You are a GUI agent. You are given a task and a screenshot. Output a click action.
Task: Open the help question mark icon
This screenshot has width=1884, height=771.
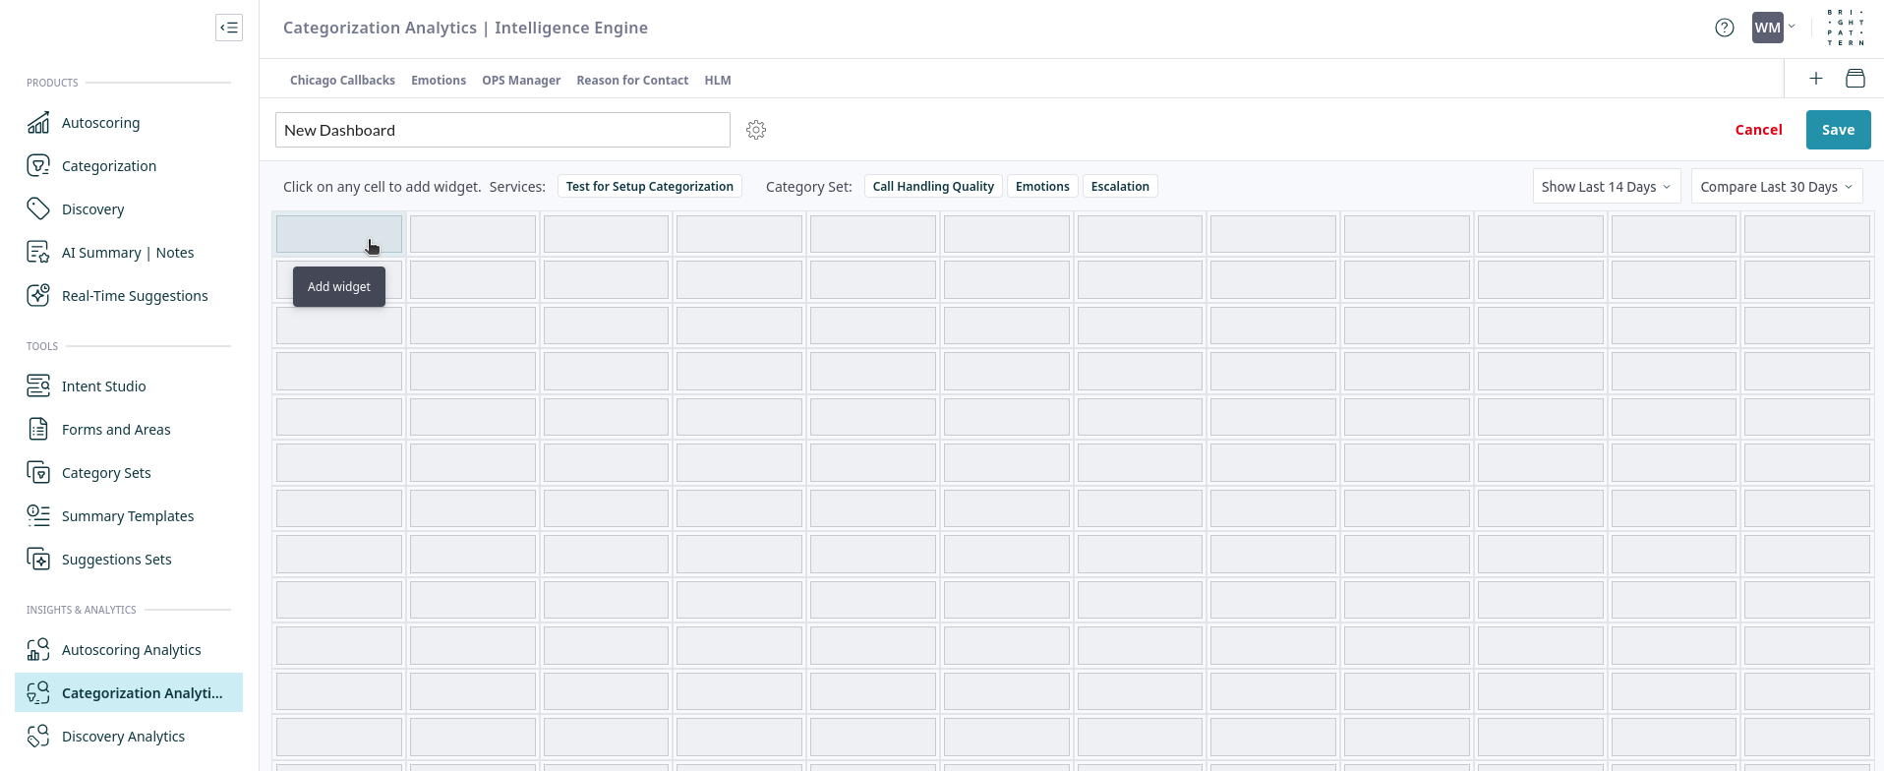point(1725,28)
